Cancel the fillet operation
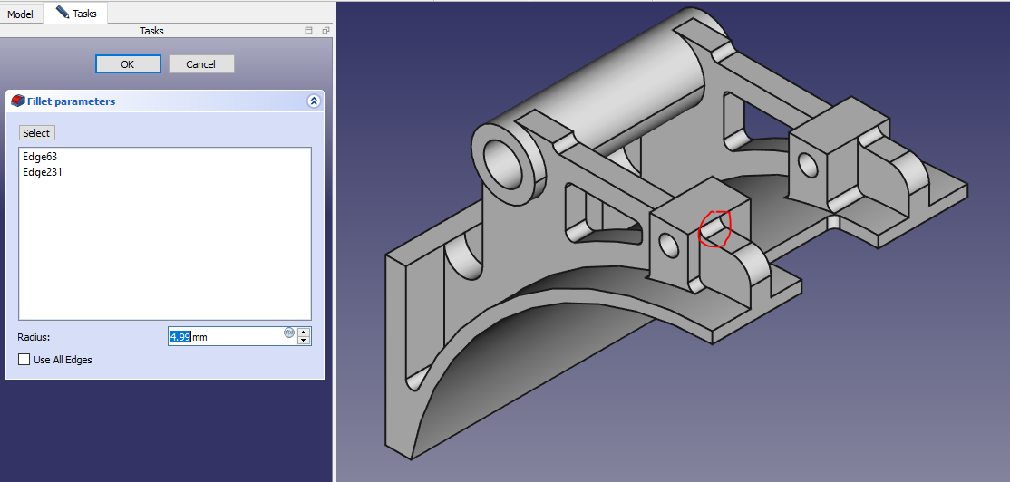The image size is (1010, 482). coord(201,64)
